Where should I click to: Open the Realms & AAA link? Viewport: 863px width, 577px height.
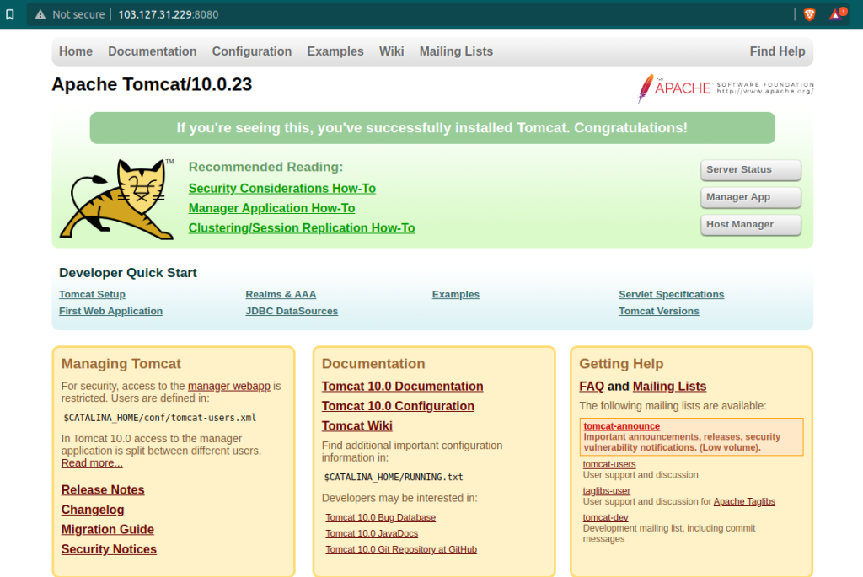281,294
